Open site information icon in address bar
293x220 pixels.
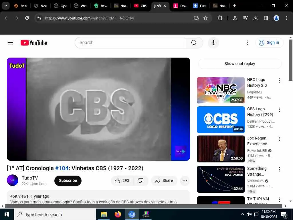pos(39,18)
